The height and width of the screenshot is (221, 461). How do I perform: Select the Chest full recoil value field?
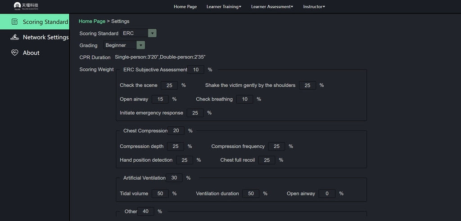click(x=267, y=160)
